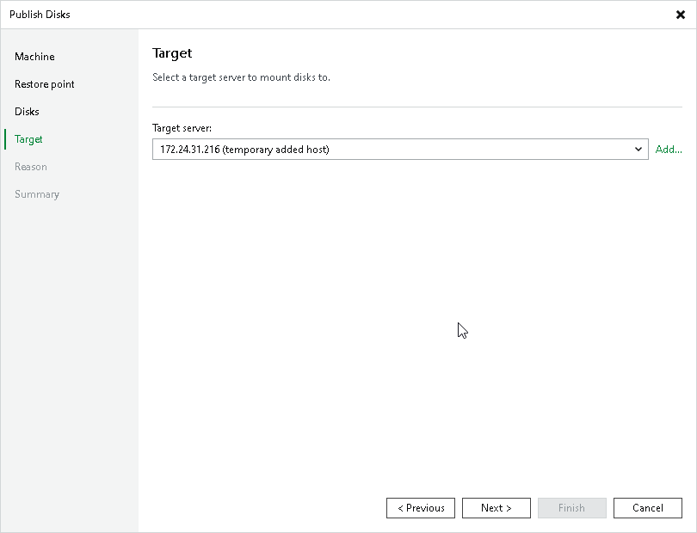Click the Finish button
Image resolution: width=697 pixels, height=533 pixels.
571,508
